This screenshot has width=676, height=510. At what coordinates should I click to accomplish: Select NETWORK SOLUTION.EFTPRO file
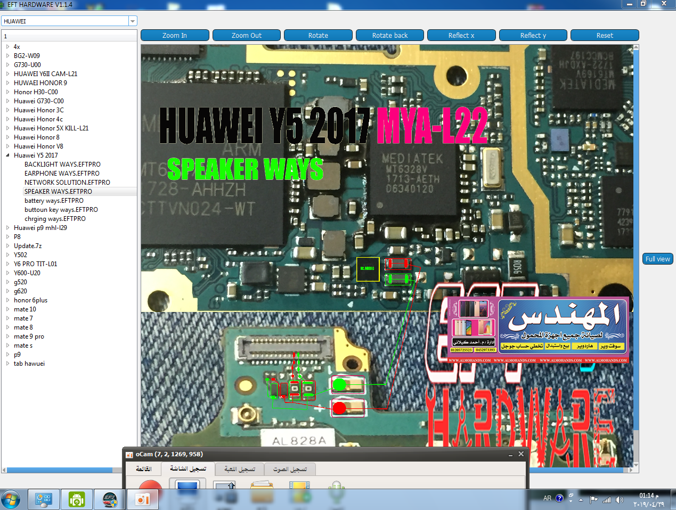pyautogui.click(x=67, y=183)
